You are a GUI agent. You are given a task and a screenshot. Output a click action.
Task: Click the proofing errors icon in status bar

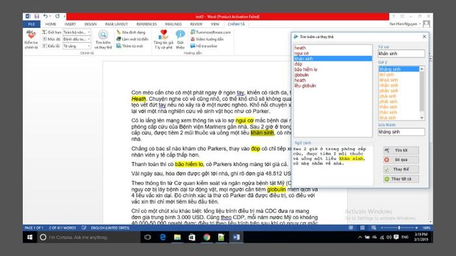(84, 228)
